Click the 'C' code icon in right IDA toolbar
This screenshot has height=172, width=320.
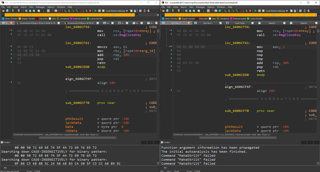(225, 11)
